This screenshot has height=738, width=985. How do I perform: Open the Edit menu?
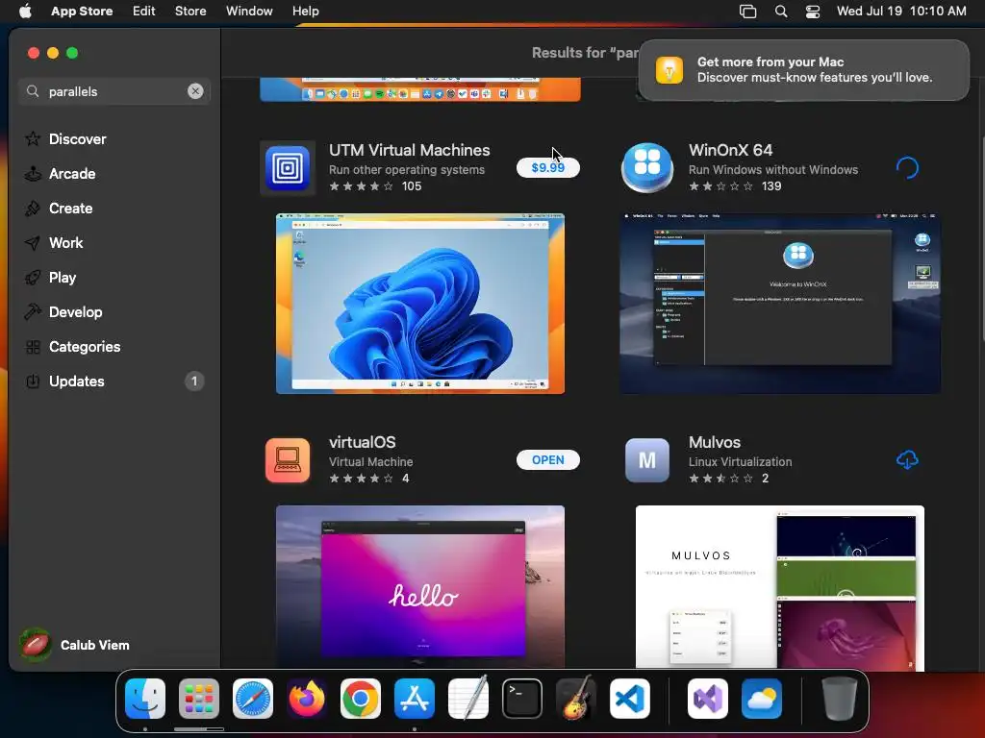144,12
